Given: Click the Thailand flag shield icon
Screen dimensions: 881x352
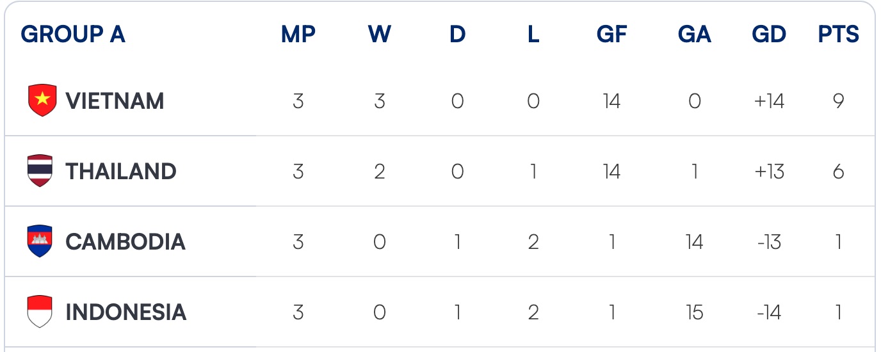Looking at the screenshot, I should [40, 171].
